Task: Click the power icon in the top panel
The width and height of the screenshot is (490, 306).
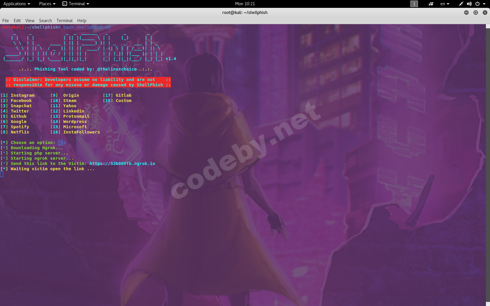Action: coord(477,4)
